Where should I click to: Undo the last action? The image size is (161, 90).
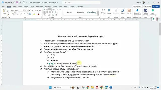pyautogui.click(x=20, y=2)
